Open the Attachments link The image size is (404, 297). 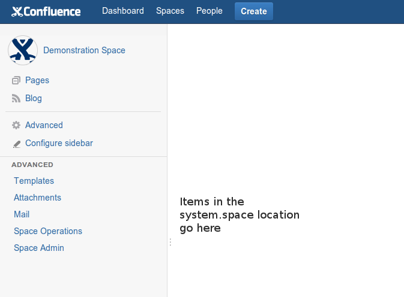37,198
